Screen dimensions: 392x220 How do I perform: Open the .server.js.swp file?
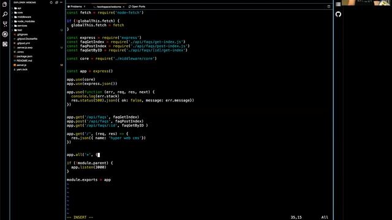click(x=24, y=48)
